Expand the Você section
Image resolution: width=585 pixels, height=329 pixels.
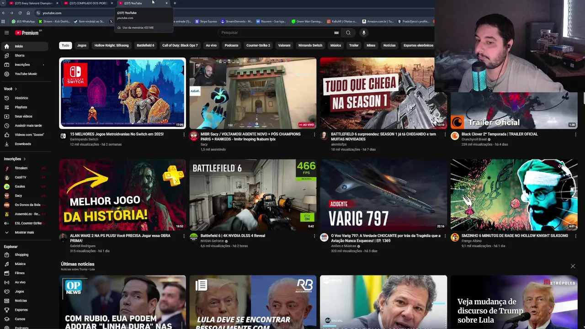point(11,89)
